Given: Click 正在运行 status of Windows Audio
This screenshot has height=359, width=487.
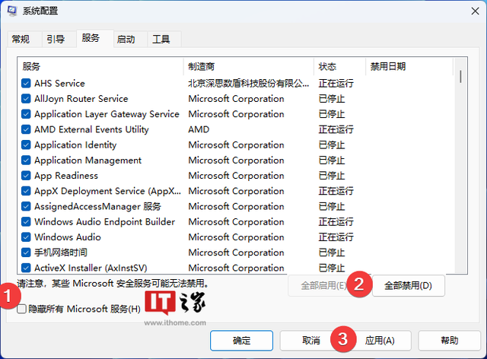Looking at the screenshot, I should click(336, 237).
